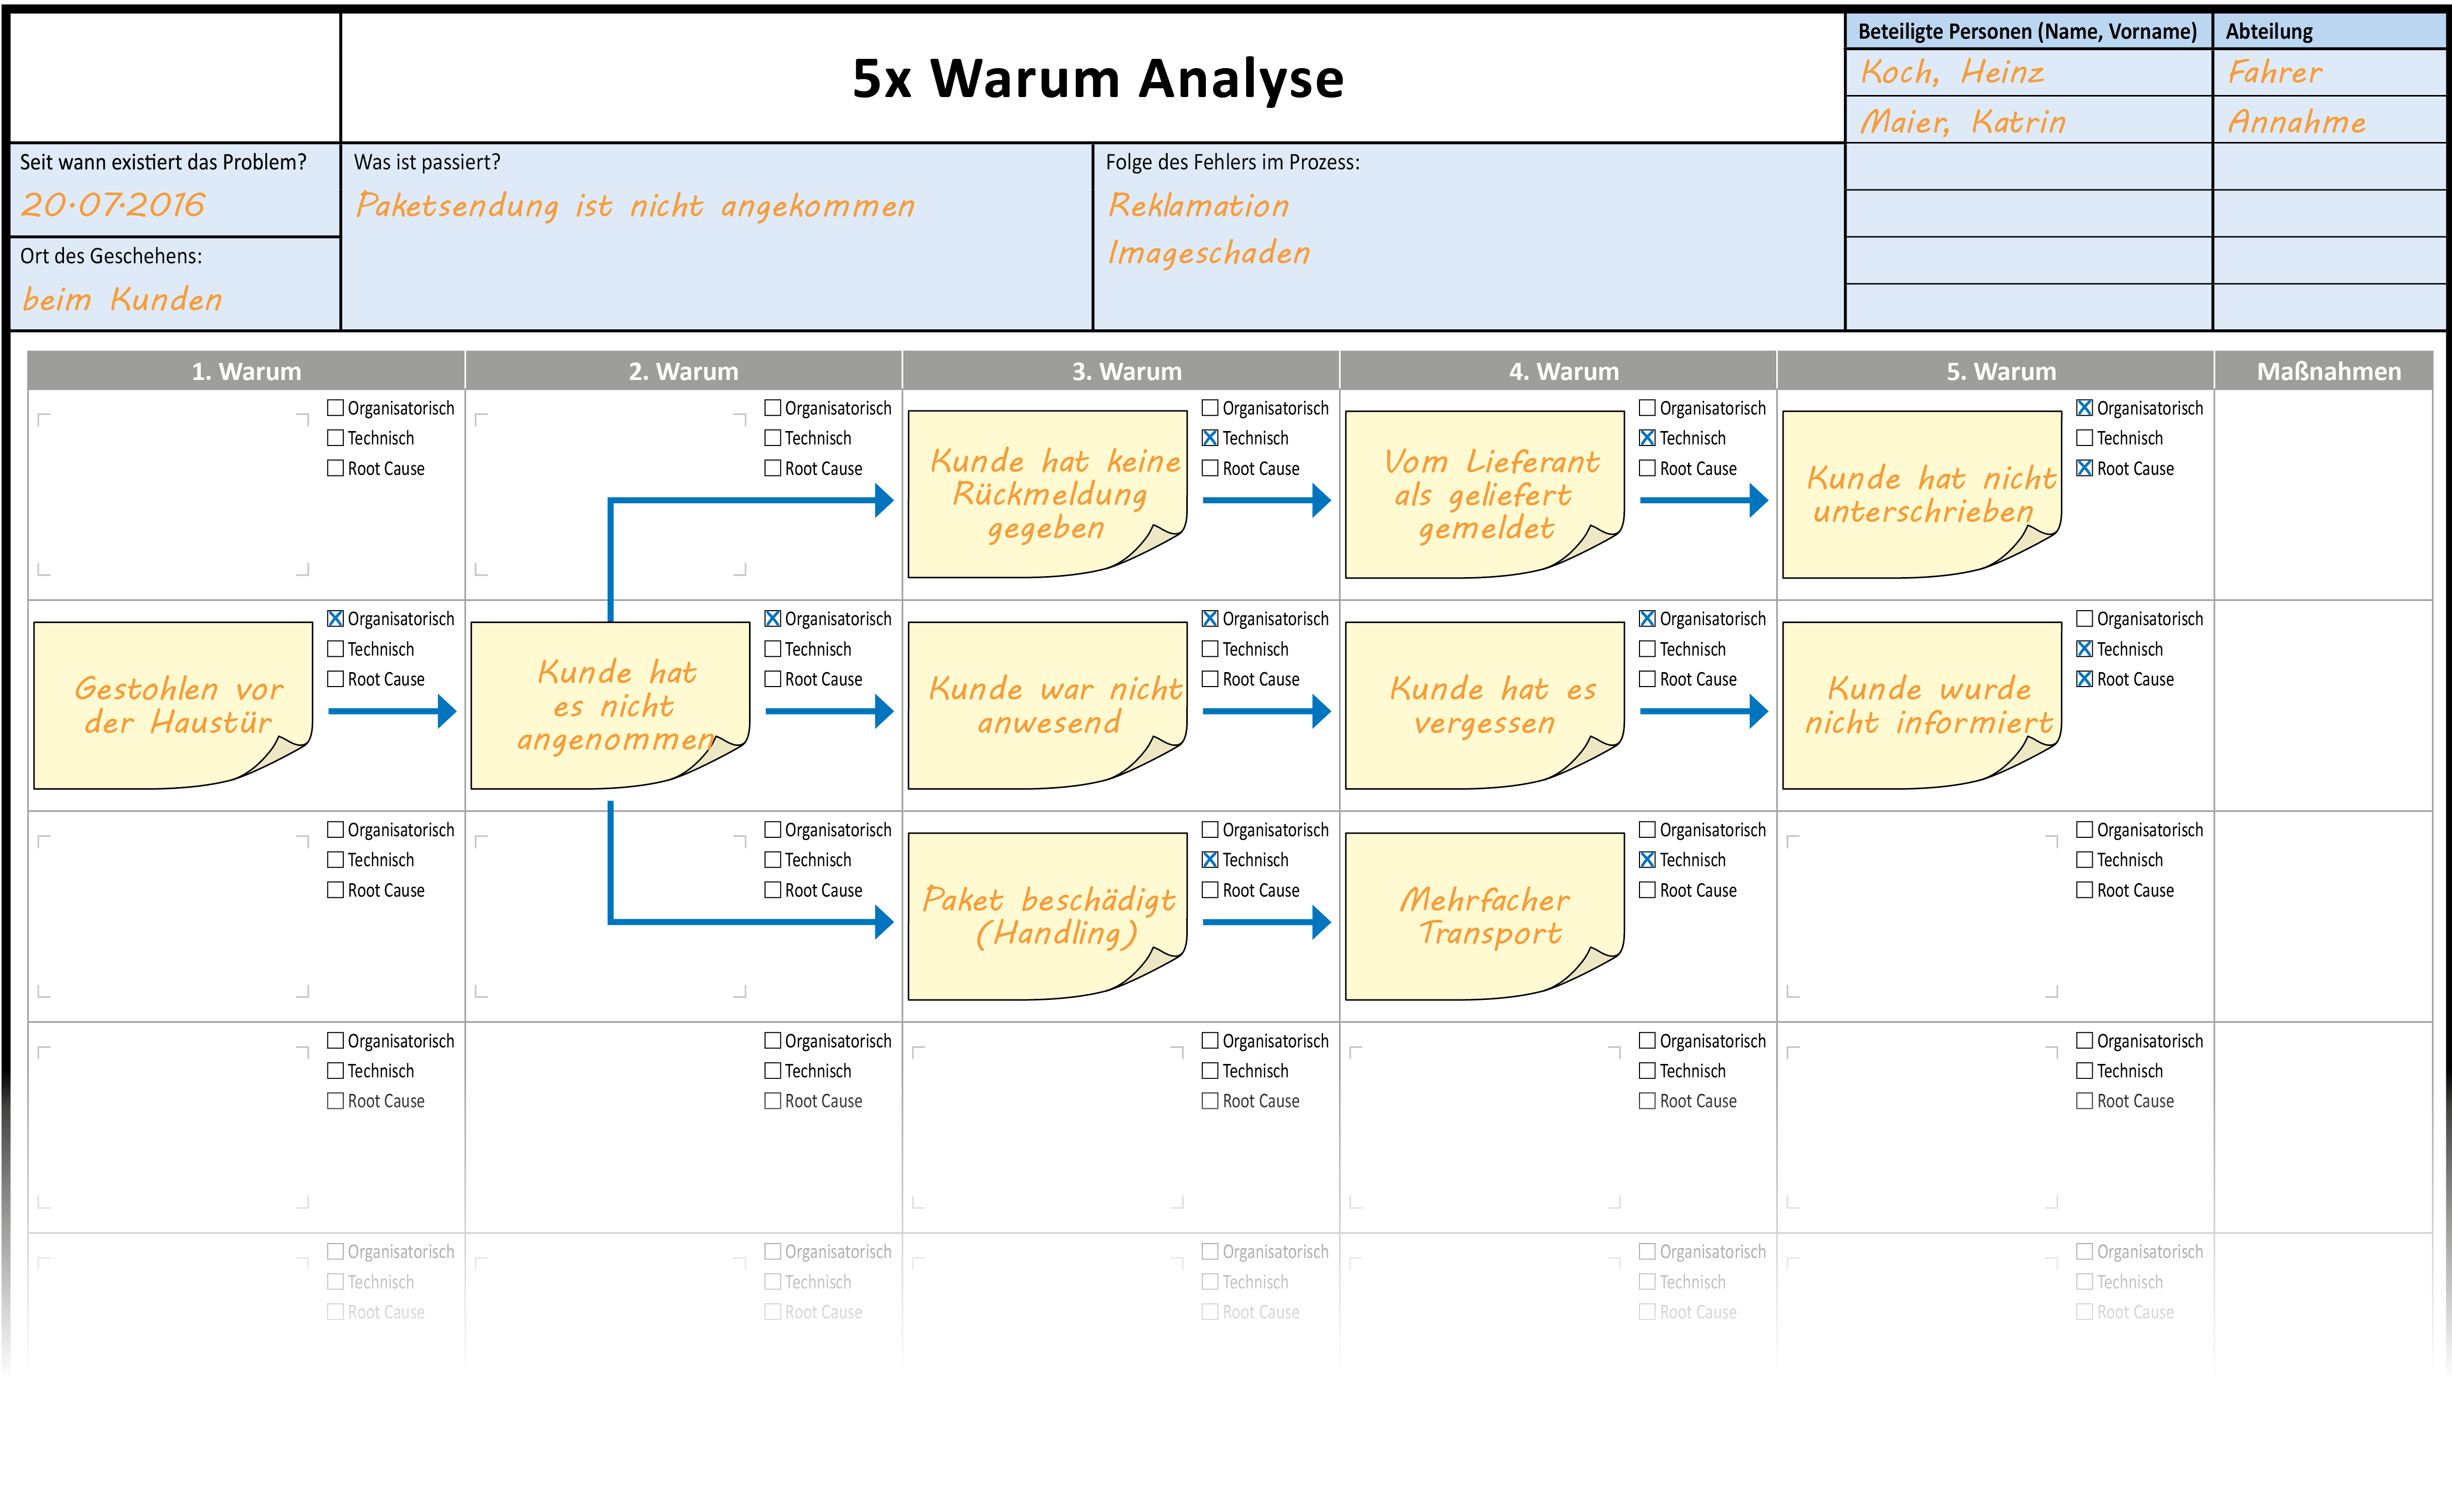Tick Root Cause beside 'Kunde hat keine Rückmeldung gegeben'
Screen dimensions: 2452x1512
point(1210,468)
